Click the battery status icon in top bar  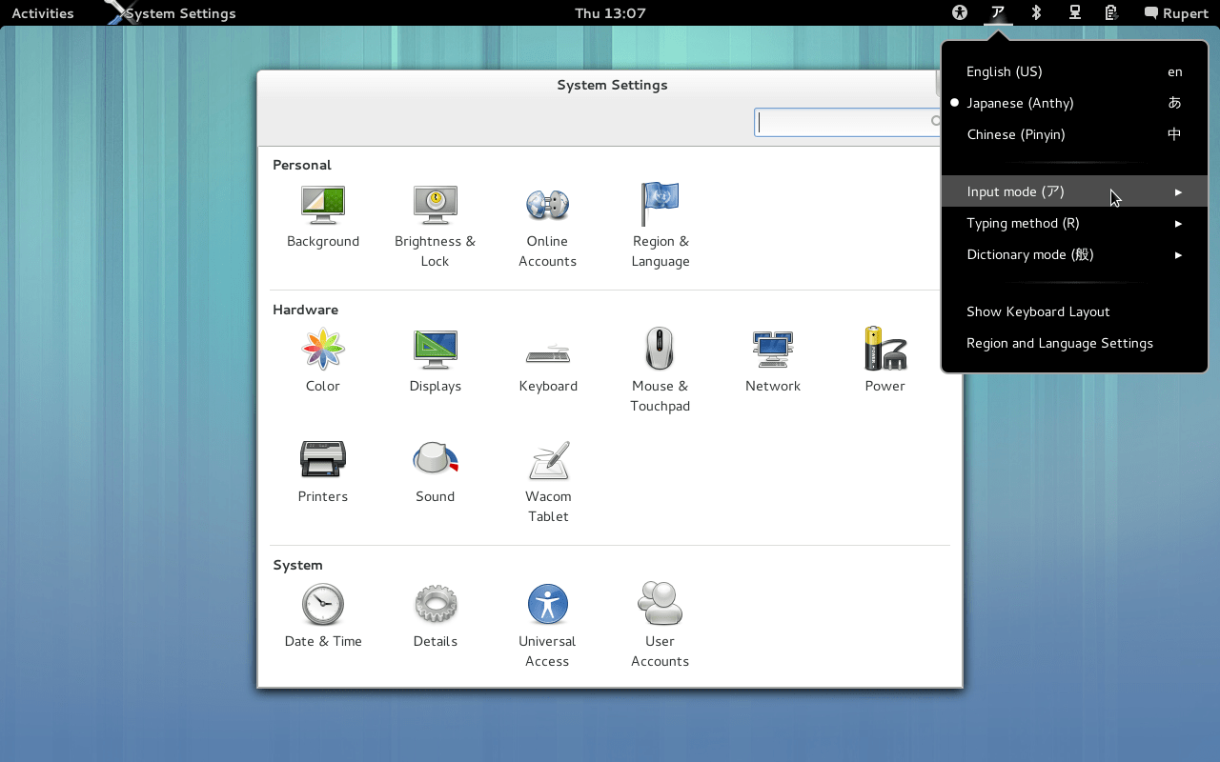click(x=1111, y=13)
